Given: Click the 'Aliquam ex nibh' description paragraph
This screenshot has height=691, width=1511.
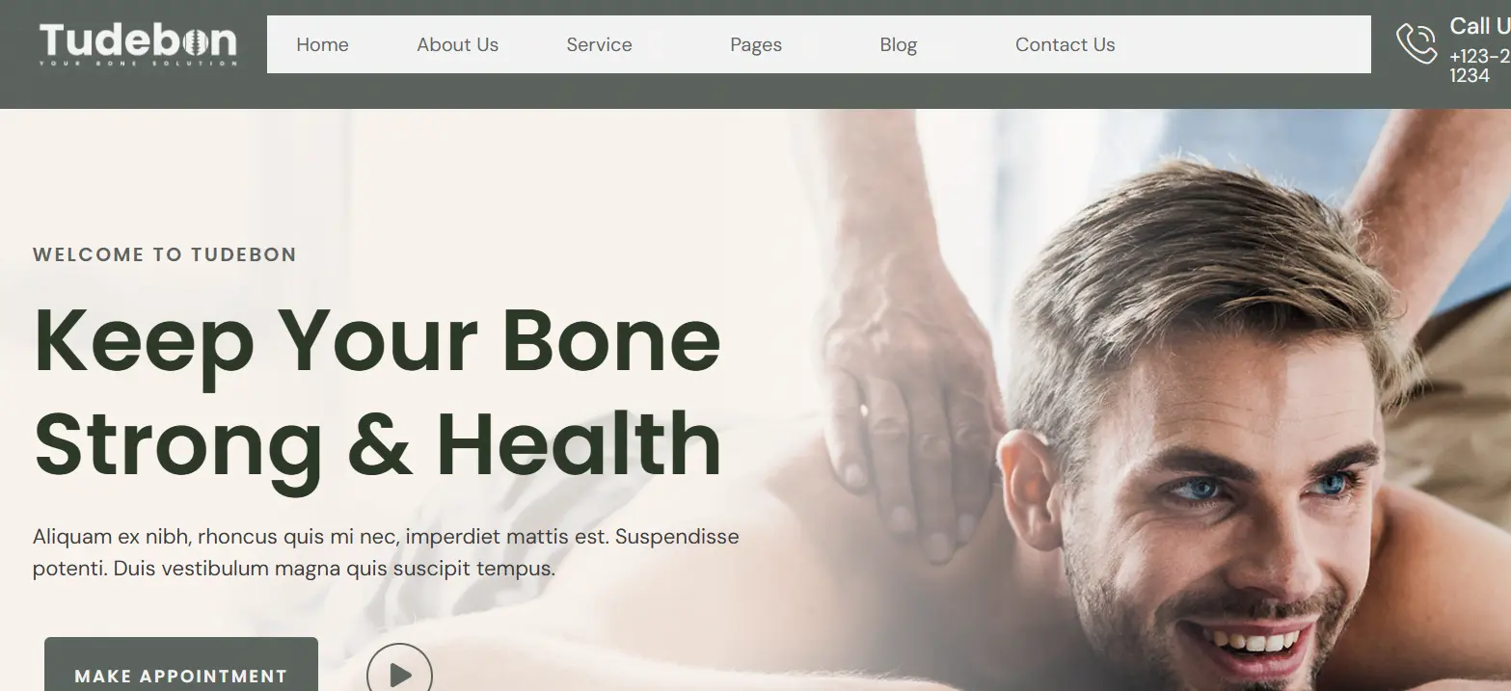Looking at the screenshot, I should pos(386,552).
